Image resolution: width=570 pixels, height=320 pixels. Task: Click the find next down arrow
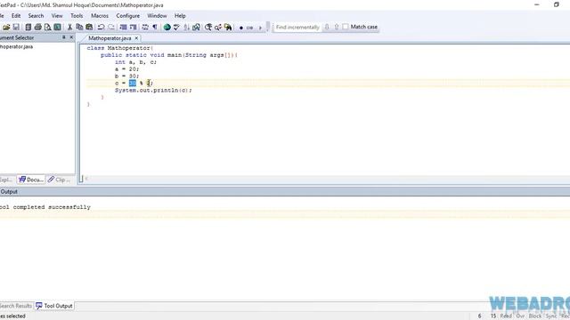pyautogui.click(x=327, y=27)
